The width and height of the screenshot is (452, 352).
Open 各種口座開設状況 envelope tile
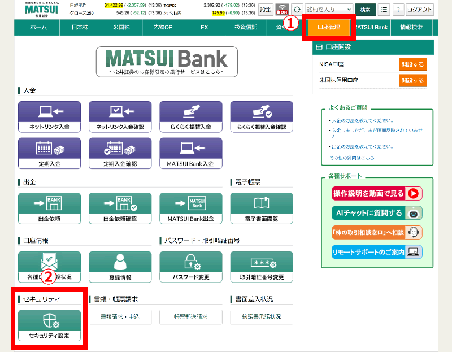tap(49, 267)
